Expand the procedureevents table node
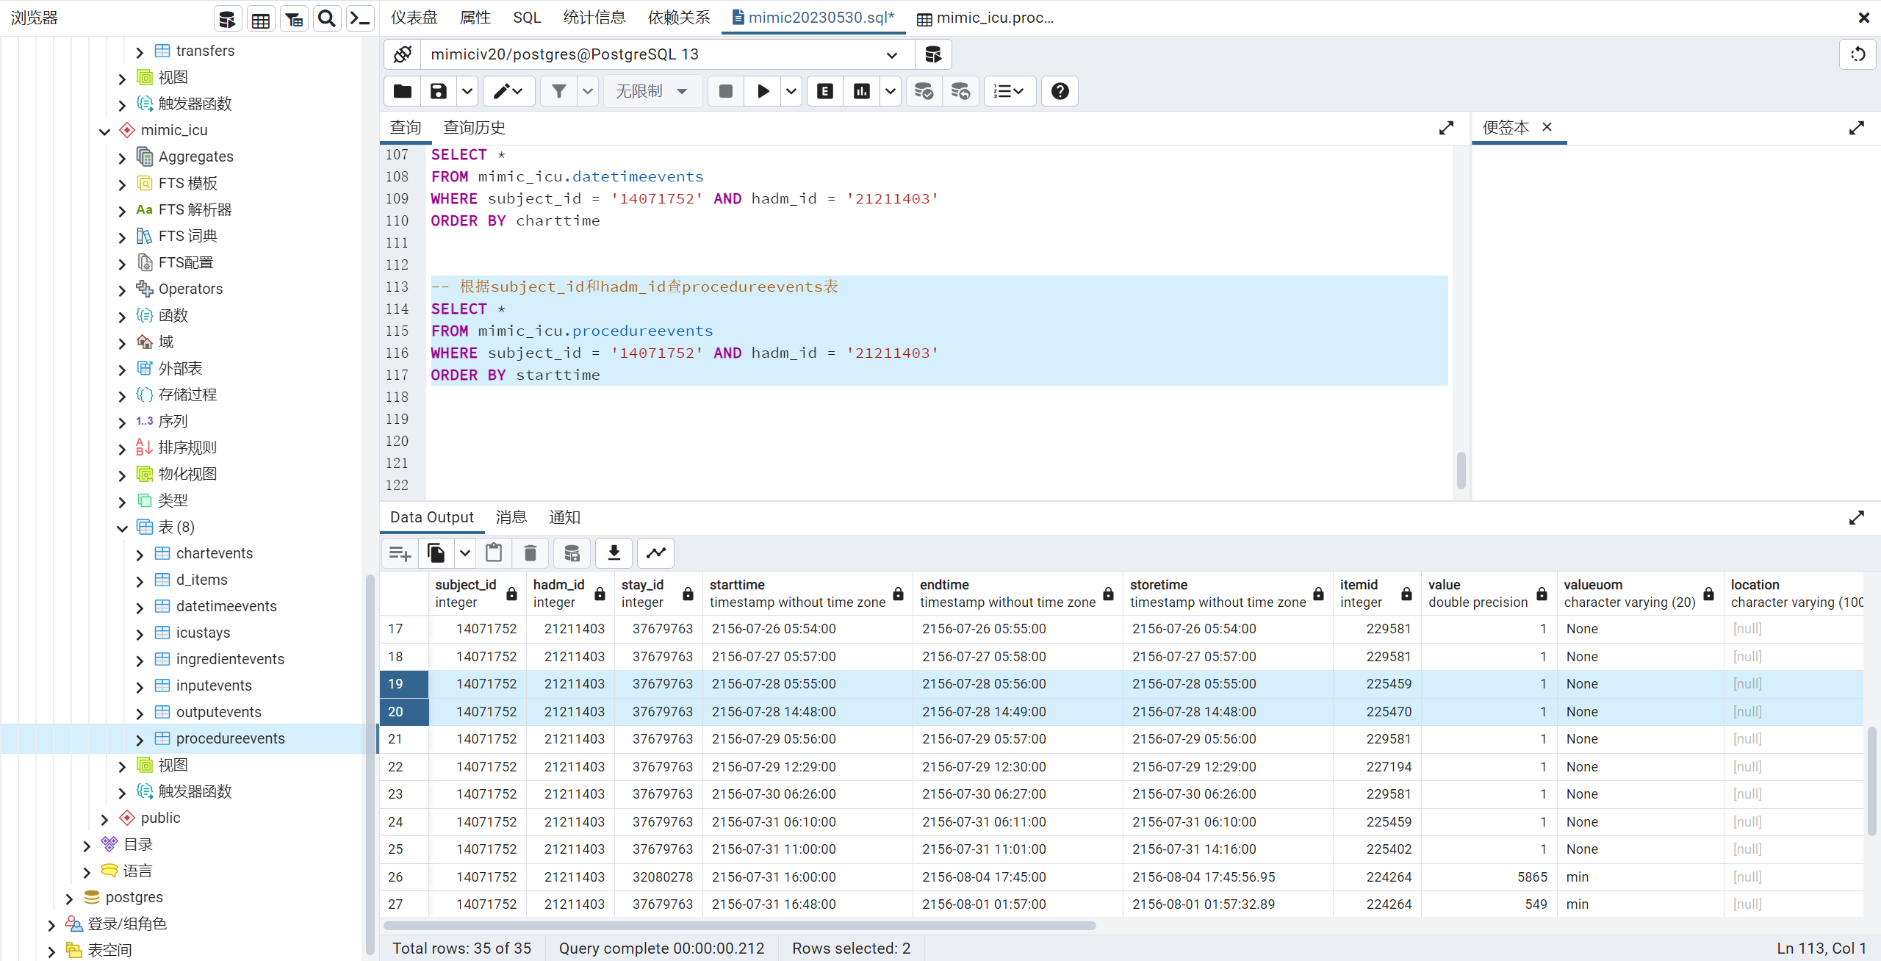The width and height of the screenshot is (1881, 961). pyautogui.click(x=140, y=739)
